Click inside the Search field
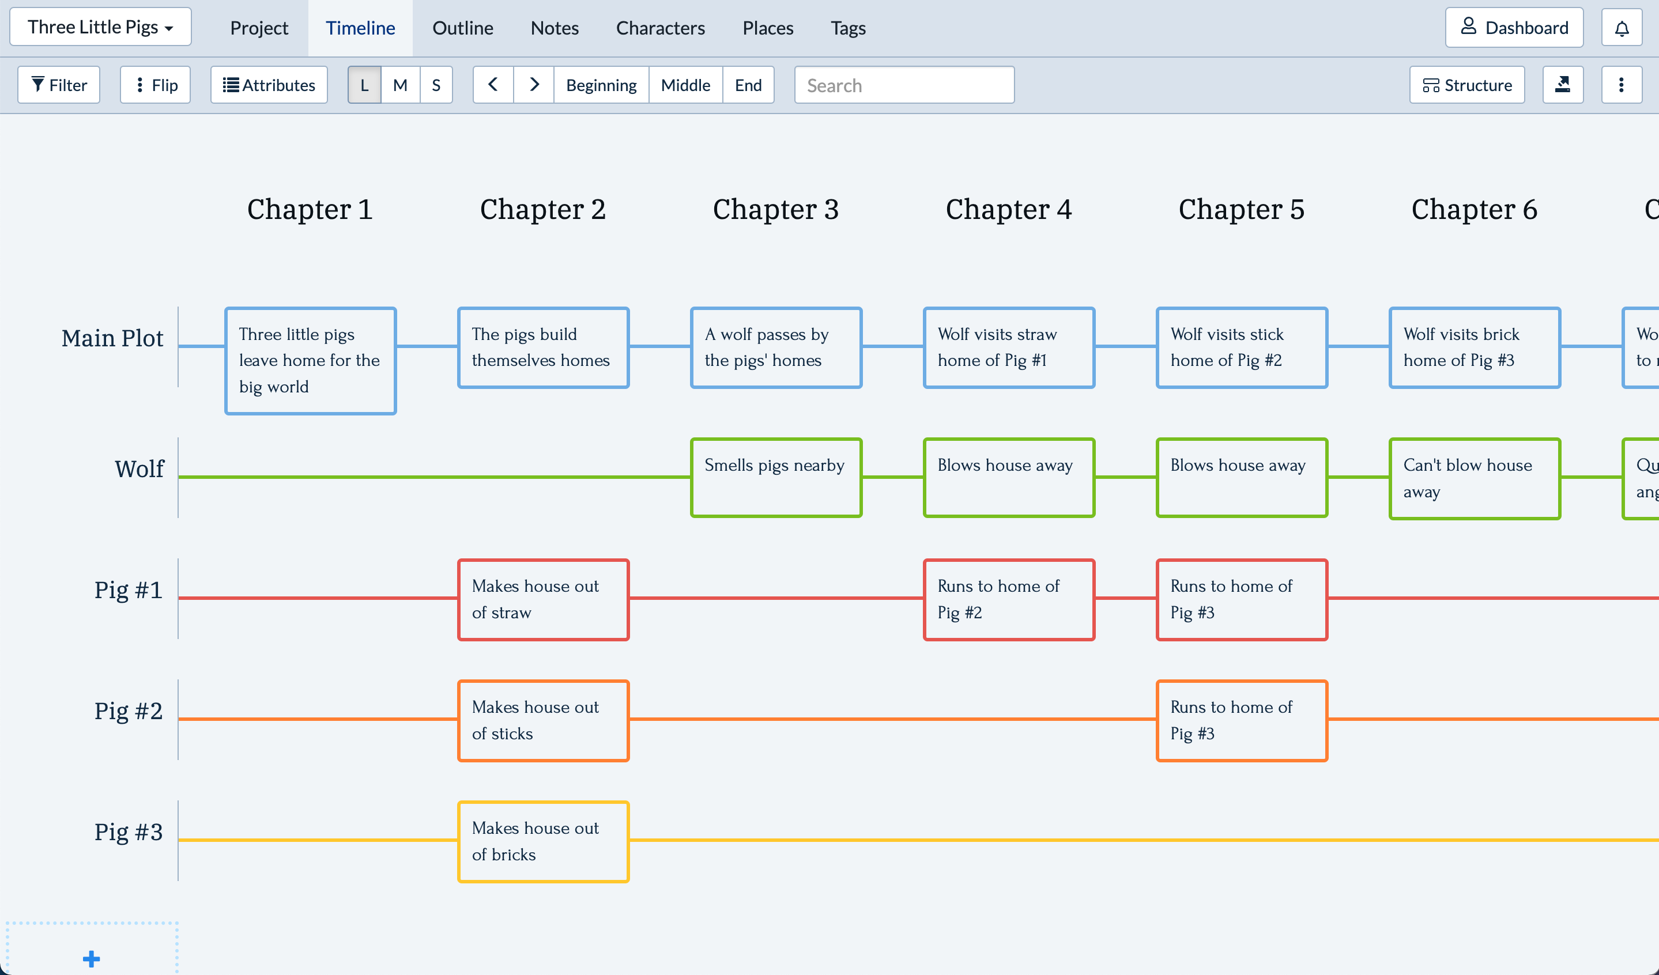This screenshot has width=1659, height=975. [904, 84]
